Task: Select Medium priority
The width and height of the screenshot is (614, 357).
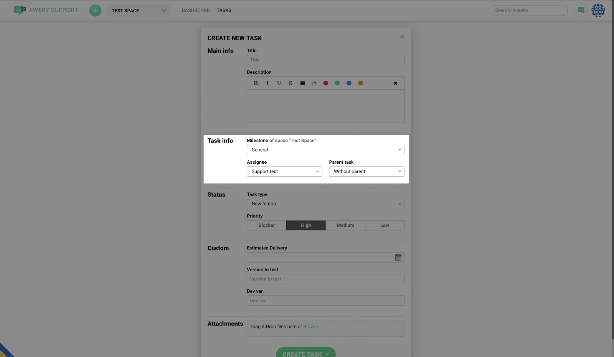Action: point(345,225)
